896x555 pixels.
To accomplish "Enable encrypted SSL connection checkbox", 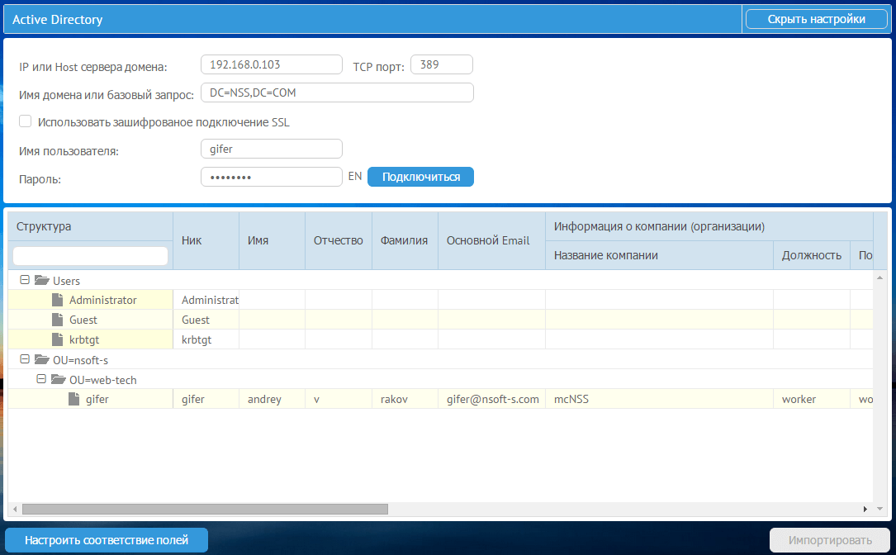I will click(x=26, y=121).
